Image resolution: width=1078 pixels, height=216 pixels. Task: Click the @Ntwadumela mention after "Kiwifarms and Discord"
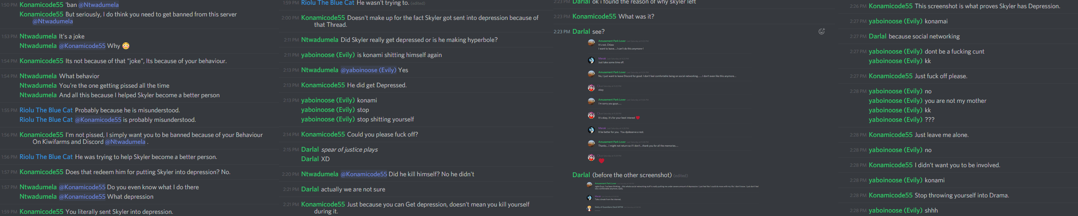[125, 142]
